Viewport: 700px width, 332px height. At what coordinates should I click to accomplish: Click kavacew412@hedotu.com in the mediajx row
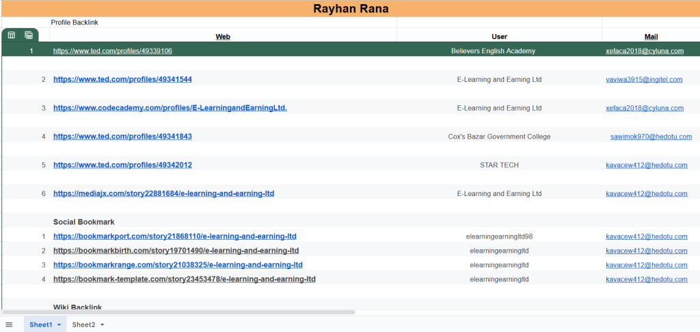coord(647,194)
